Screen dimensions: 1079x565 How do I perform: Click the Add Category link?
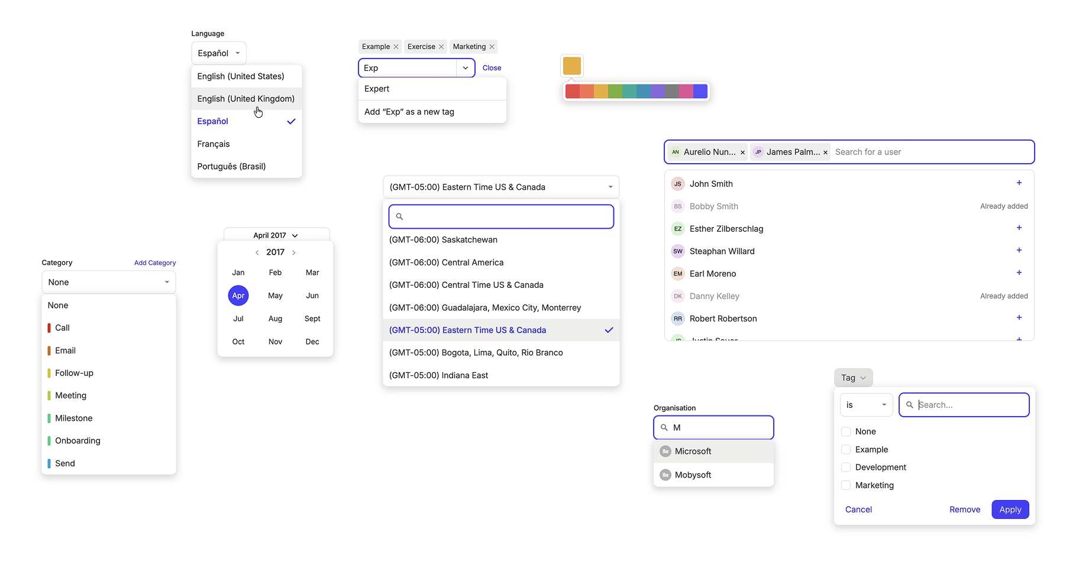click(x=155, y=263)
